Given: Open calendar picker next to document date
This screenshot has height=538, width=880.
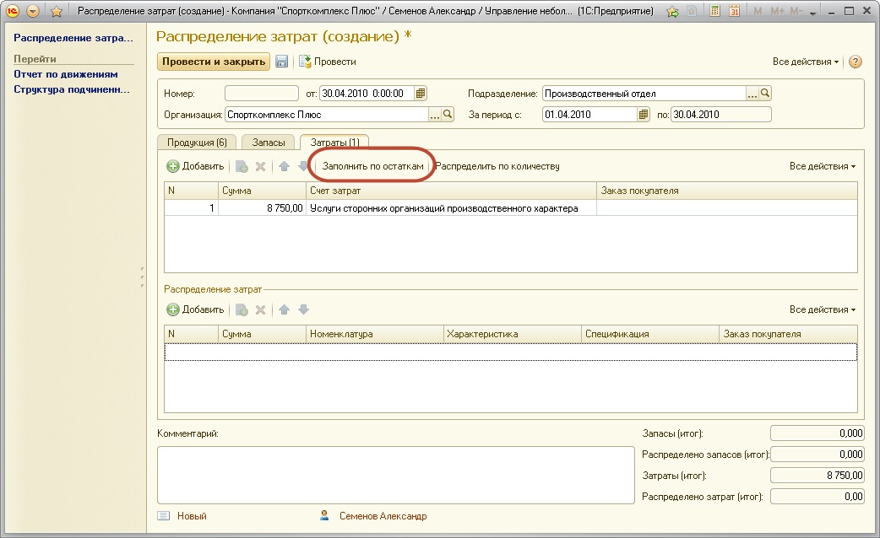Looking at the screenshot, I should (x=421, y=94).
